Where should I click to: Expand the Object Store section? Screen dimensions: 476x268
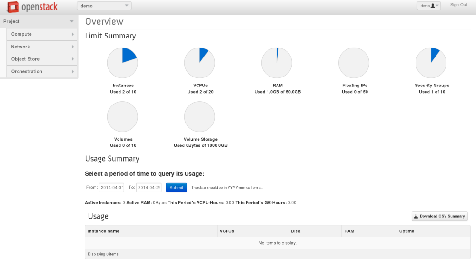(42, 59)
